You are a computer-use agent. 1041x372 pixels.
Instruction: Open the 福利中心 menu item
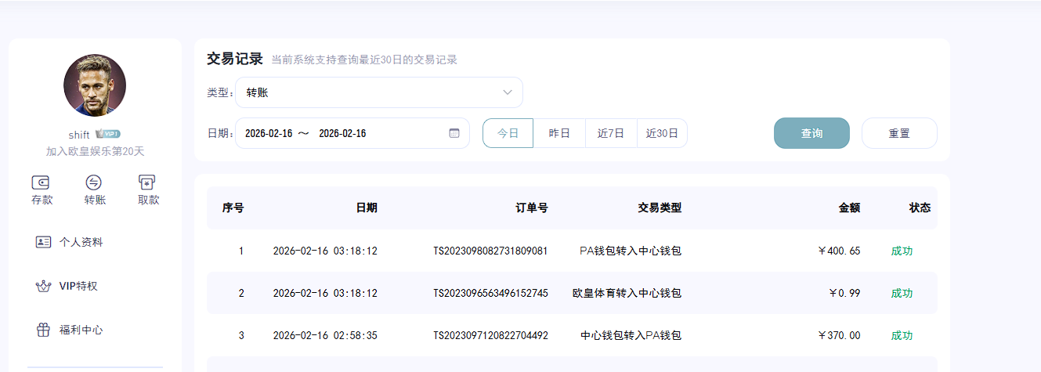[x=81, y=330]
